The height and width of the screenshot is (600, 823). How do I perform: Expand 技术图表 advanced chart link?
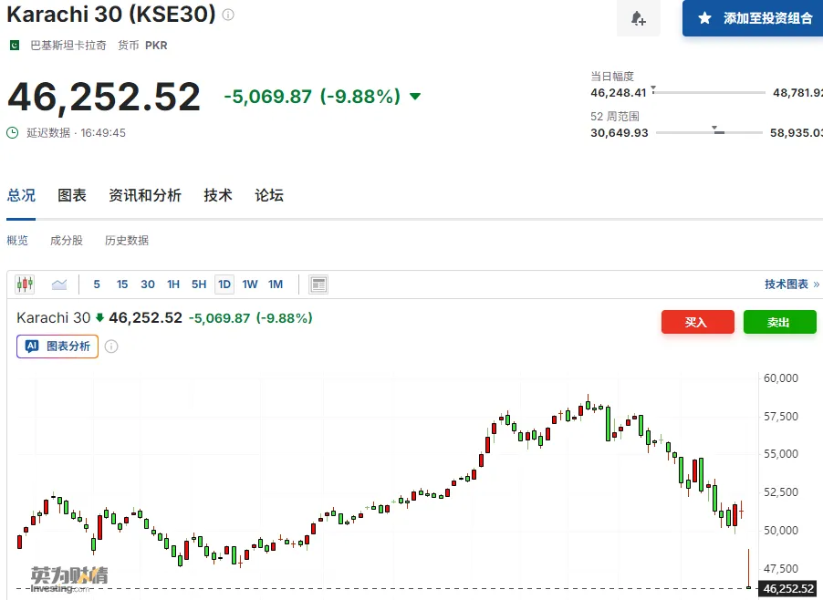click(x=791, y=284)
